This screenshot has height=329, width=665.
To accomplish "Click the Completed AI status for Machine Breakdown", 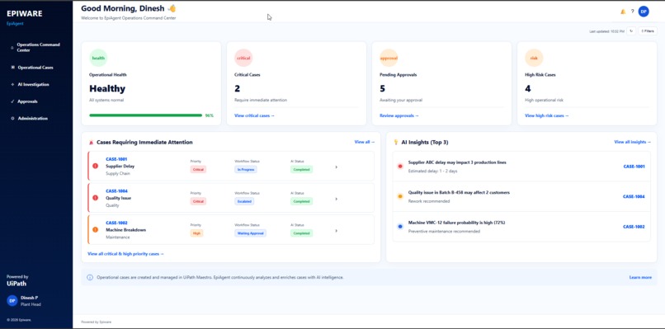I will (301, 233).
